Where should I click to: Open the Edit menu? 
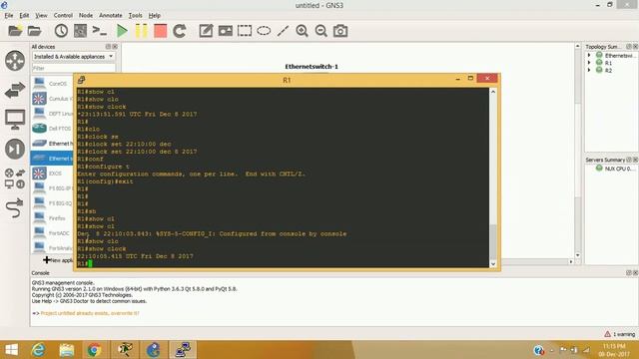coord(24,16)
